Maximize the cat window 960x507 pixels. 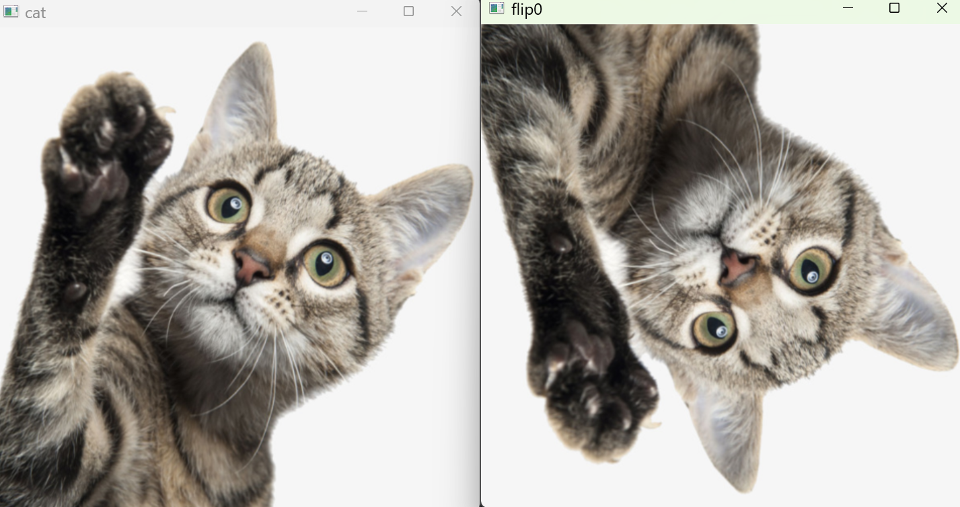point(408,11)
